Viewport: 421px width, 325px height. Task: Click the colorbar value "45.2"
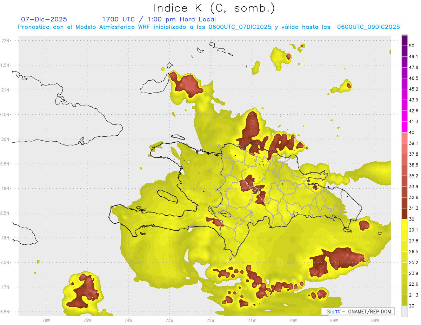coord(414,89)
